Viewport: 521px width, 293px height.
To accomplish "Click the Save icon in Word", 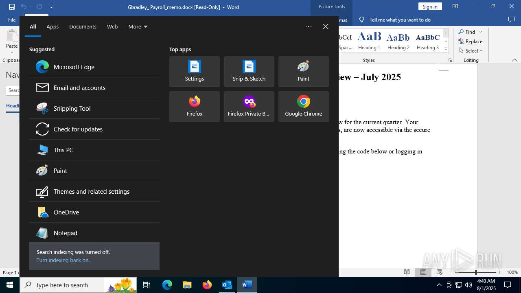I will pyautogui.click(x=11, y=7).
